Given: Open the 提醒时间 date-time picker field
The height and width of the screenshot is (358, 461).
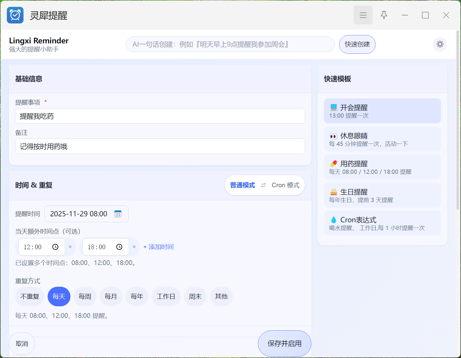Looking at the screenshot, I should (x=79, y=214).
